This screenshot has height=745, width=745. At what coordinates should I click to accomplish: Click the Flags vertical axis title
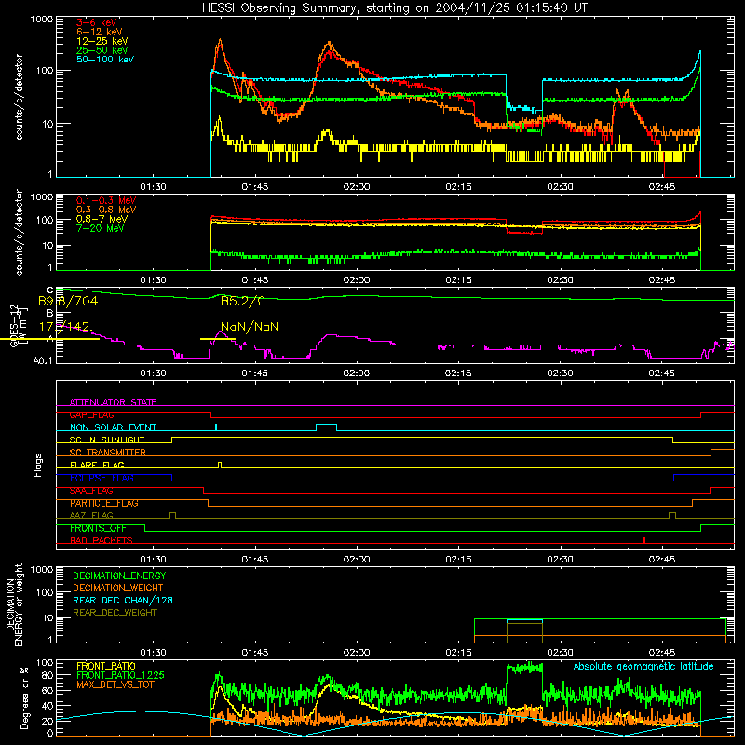(x=38, y=465)
